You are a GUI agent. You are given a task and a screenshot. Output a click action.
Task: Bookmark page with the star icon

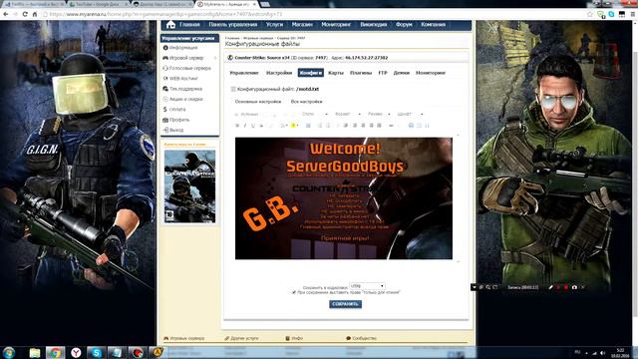589,14
